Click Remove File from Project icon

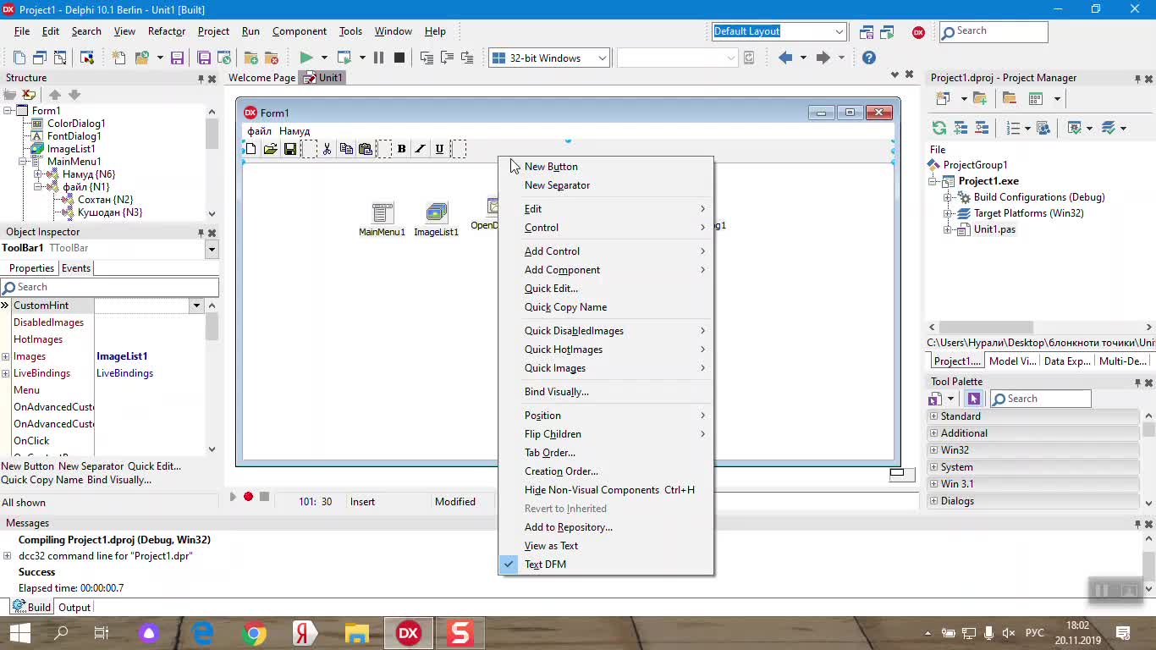pyautogui.click(x=272, y=58)
